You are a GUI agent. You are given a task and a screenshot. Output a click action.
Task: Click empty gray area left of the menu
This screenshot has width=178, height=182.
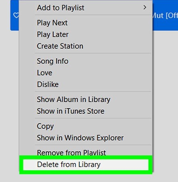9,94
